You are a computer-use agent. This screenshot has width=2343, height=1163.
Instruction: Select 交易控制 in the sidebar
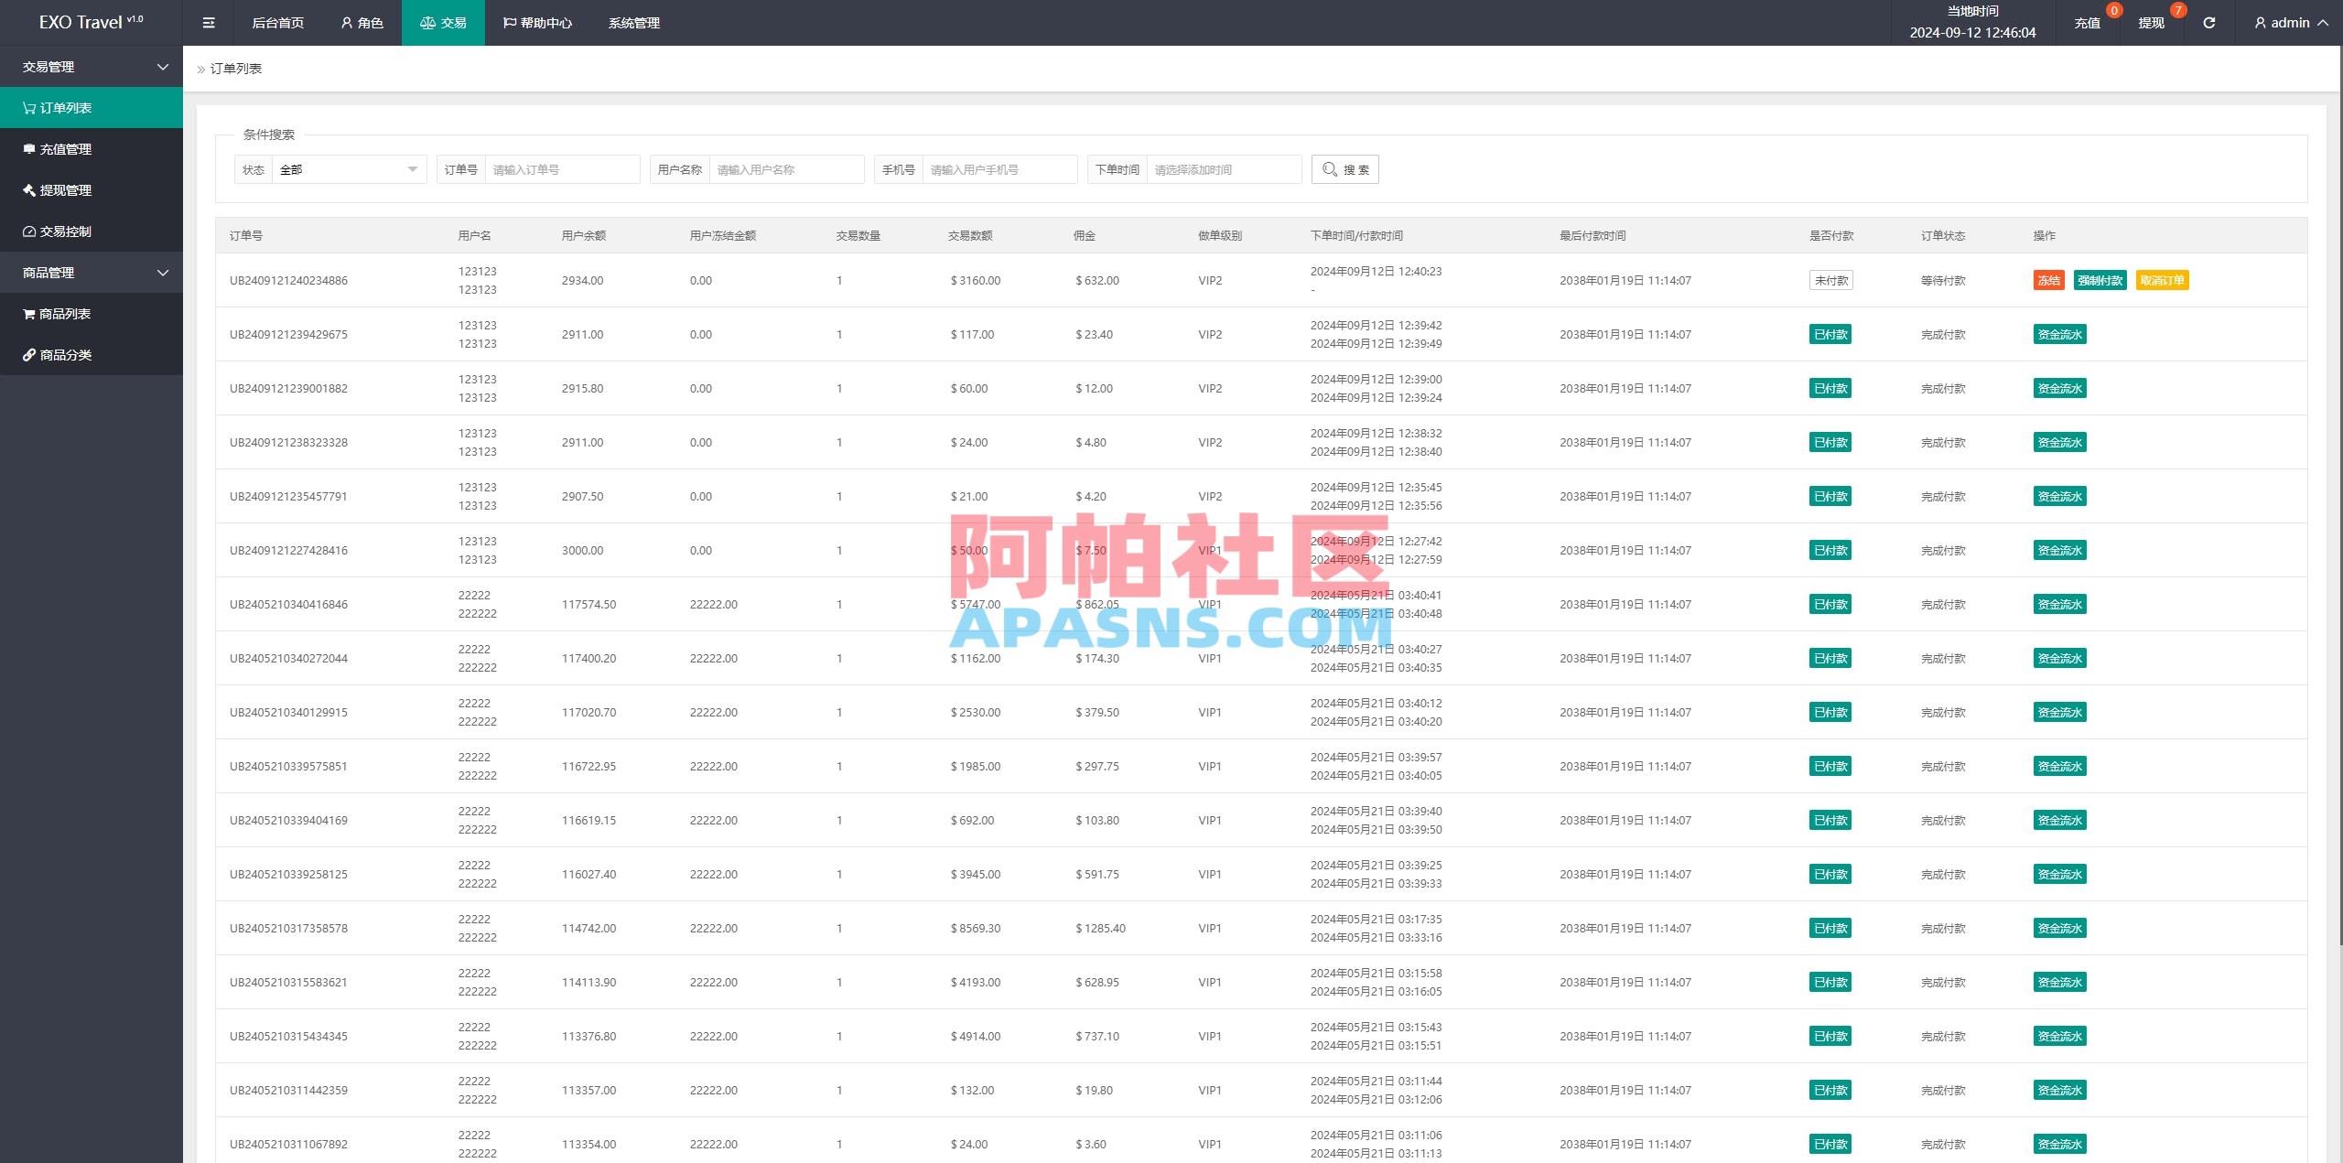pyautogui.click(x=64, y=232)
